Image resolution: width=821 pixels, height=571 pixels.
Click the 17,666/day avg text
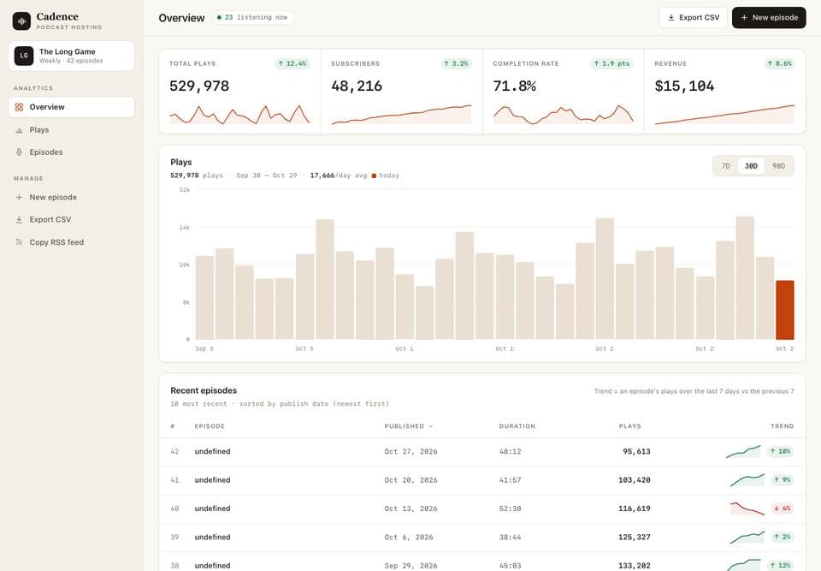339,175
